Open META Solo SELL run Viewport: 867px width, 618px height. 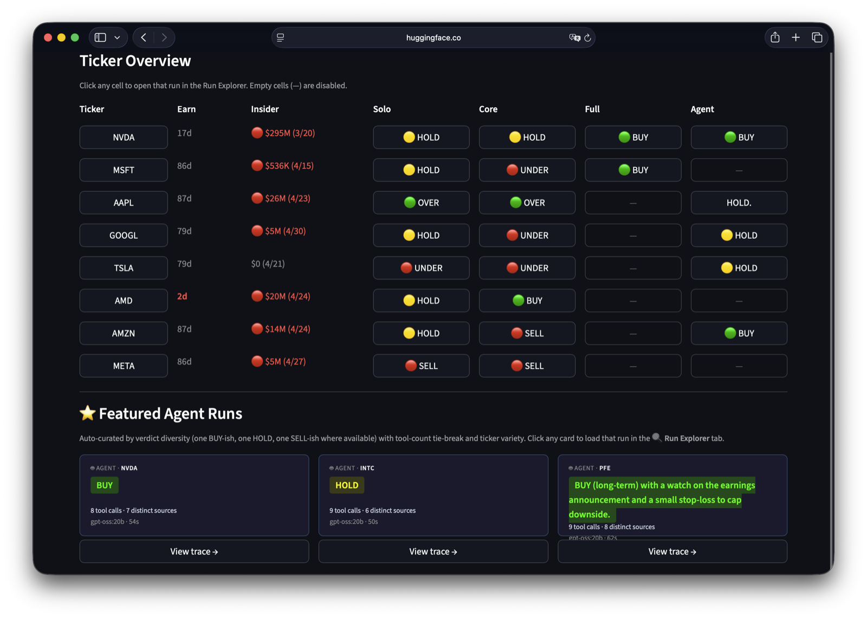pos(421,366)
